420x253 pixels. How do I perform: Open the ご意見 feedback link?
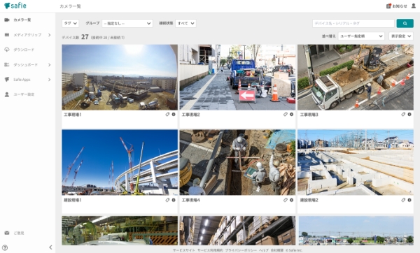tap(19, 233)
